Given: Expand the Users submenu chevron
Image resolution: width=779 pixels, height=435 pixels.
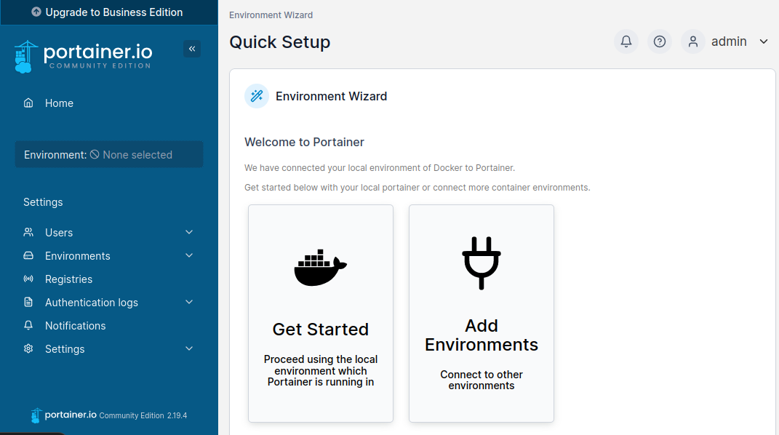Looking at the screenshot, I should coord(189,232).
